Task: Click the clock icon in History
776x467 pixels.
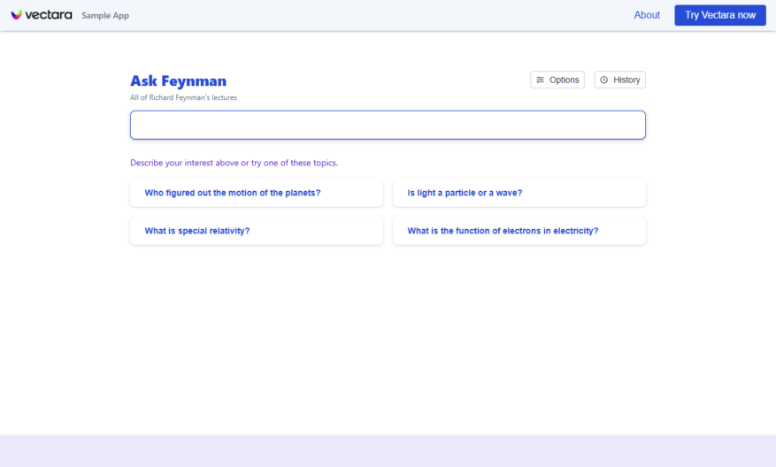Action: [603, 80]
